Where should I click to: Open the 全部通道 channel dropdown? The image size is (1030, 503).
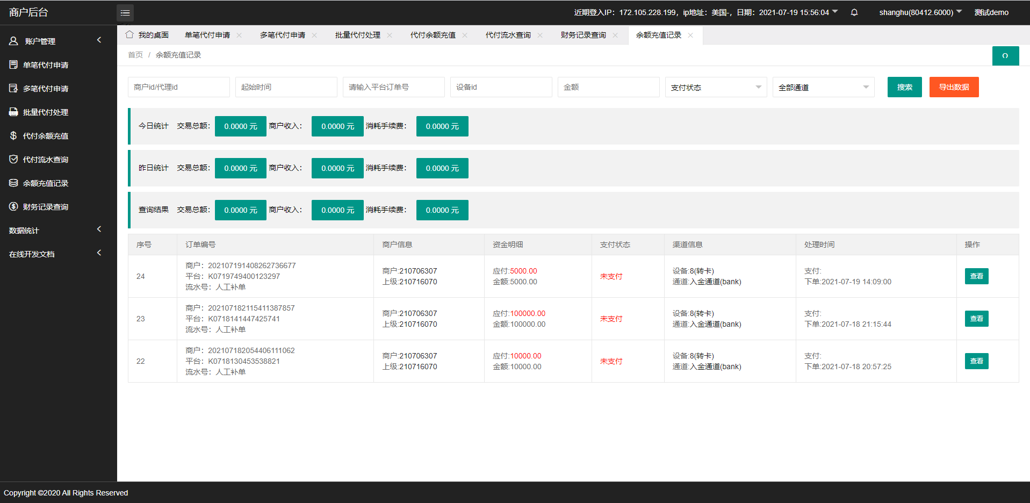(823, 88)
